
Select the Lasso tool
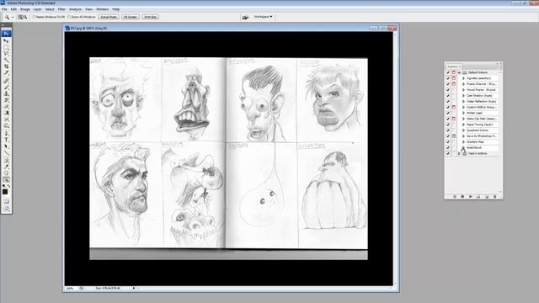coord(6,54)
